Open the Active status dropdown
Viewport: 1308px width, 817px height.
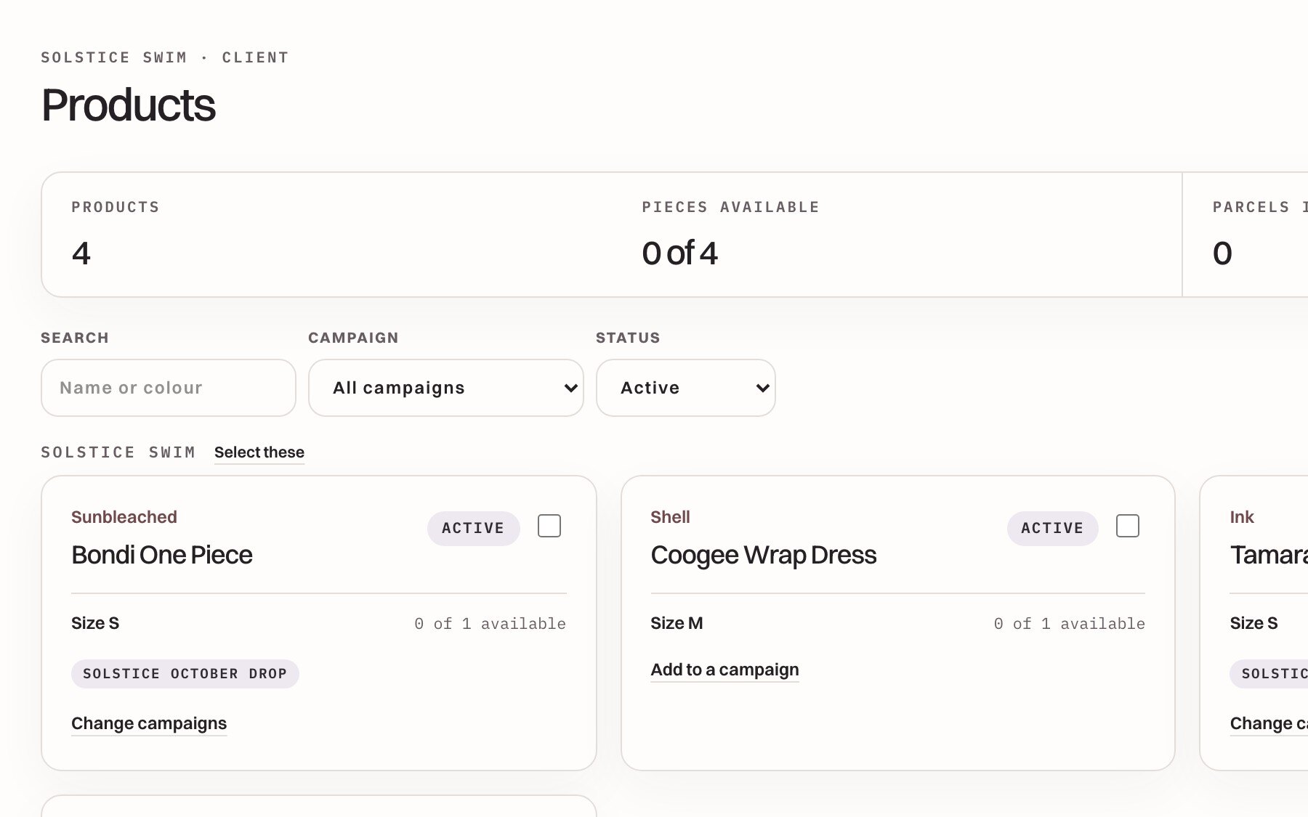(686, 388)
